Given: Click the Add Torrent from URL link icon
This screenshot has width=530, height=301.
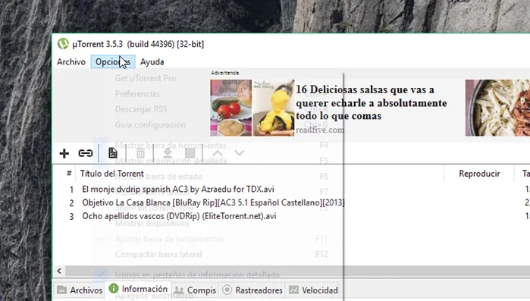Looking at the screenshot, I should coord(86,153).
